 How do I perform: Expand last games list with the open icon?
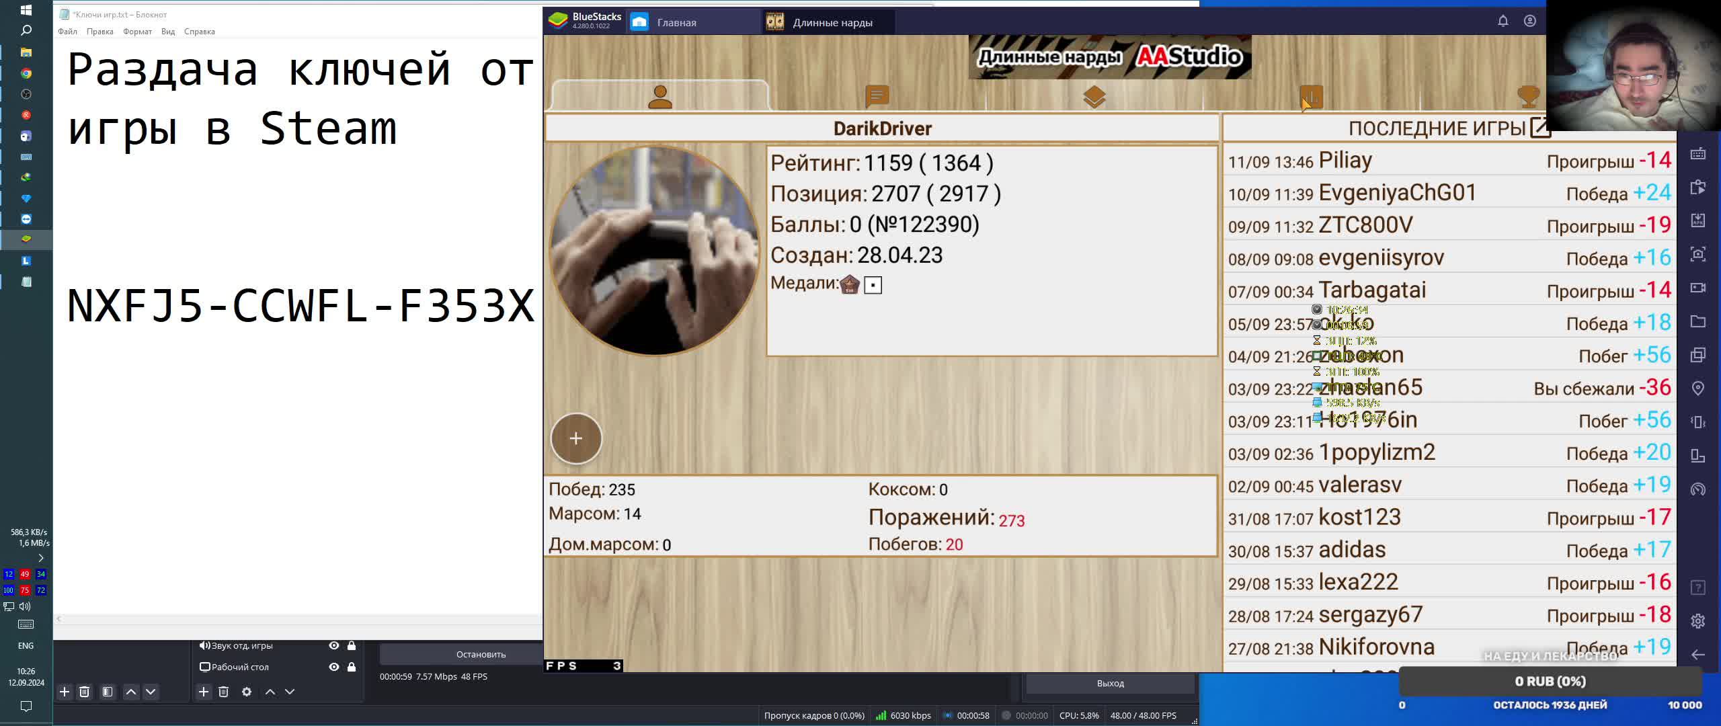[x=1539, y=128]
